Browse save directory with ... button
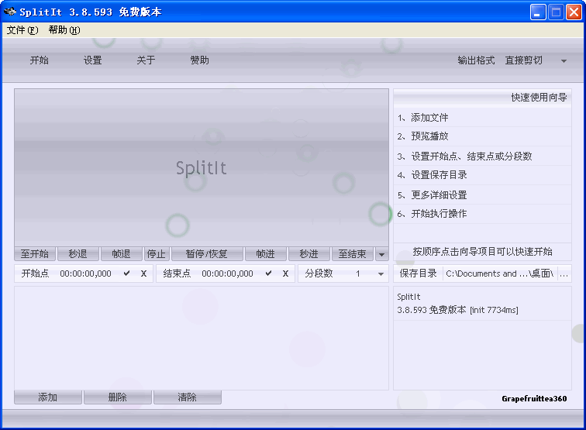 coord(564,273)
